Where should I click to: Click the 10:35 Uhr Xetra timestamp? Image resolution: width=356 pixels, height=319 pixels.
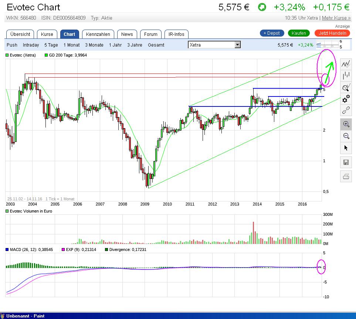pyautogui.click(x=301, y=18)
